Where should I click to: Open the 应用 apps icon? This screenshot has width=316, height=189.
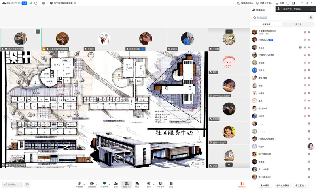[x=171, y=183]
